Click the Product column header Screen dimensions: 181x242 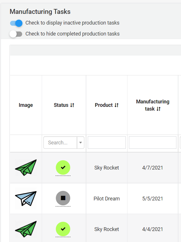104,105
